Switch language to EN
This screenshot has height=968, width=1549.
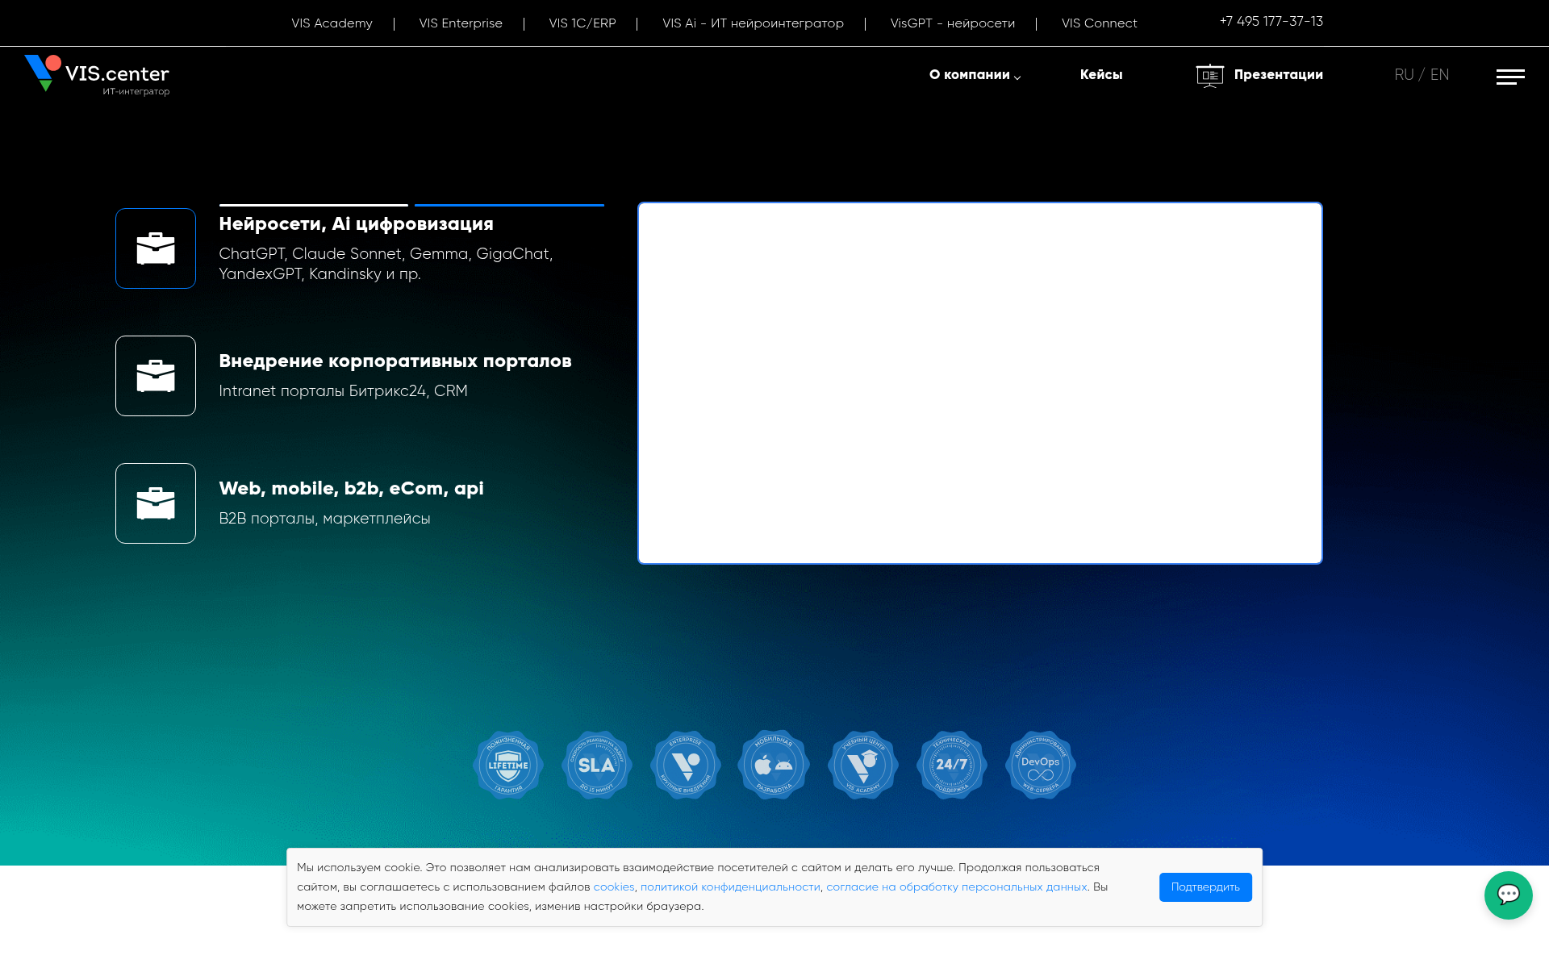click(1439, 74)
